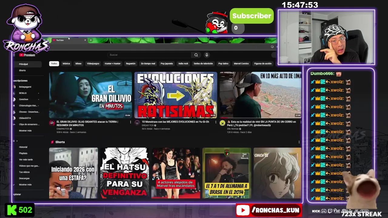Select the Videojuegos filter chip
388x218 pixels.
click(93, 64)
